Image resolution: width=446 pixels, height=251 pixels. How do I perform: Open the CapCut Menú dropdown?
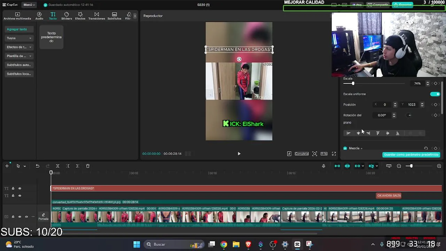(29, 5)
